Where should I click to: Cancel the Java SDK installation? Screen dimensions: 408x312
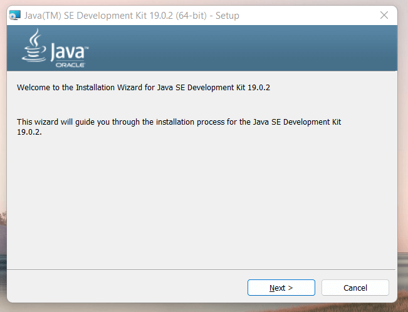pyautogui.click(x=355, y=288)
